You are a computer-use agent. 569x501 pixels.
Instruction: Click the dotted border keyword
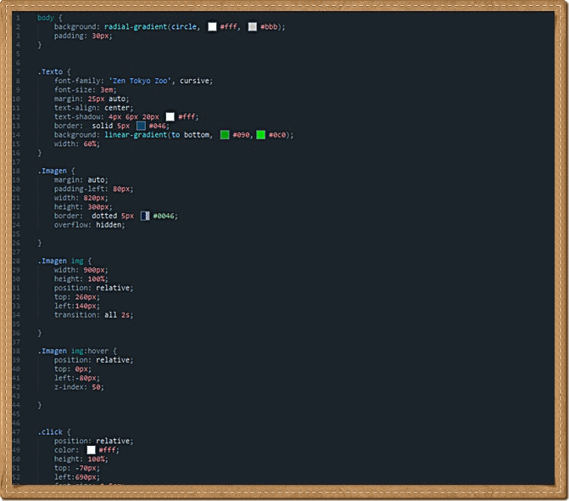(104, 216)
